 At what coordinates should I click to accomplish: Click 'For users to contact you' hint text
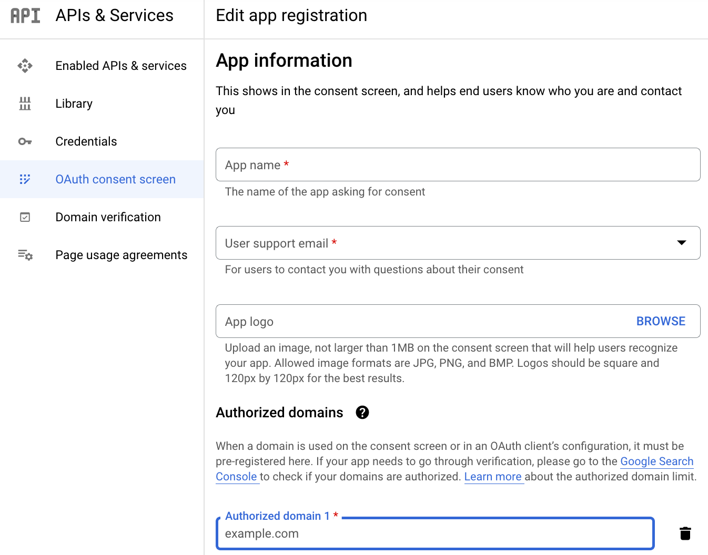[374, 270]
